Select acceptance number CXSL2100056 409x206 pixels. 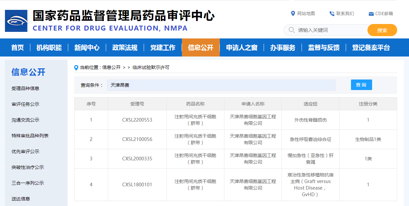pyautogui.click(x=137, y=139)
